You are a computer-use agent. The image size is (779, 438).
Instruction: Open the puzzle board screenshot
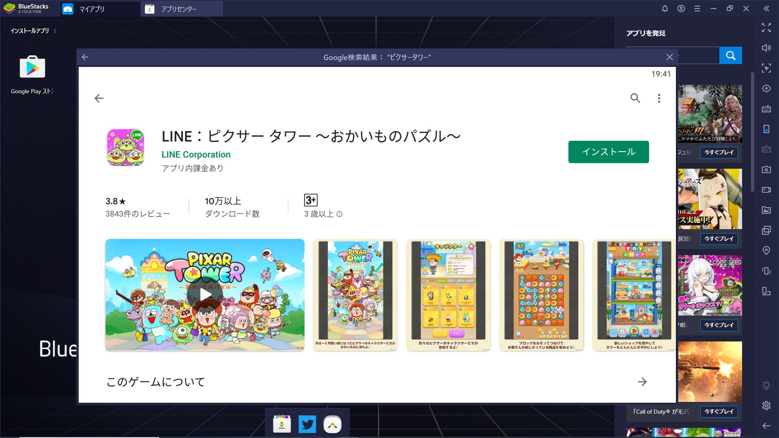(541, 295)
